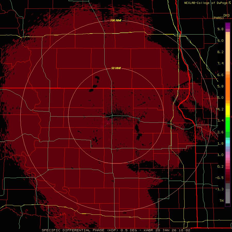The height and width of the screenshot is (232, 232).
Task: Click the 20 JAN 26 18:02 timestamp
Action: pos(173,230)
